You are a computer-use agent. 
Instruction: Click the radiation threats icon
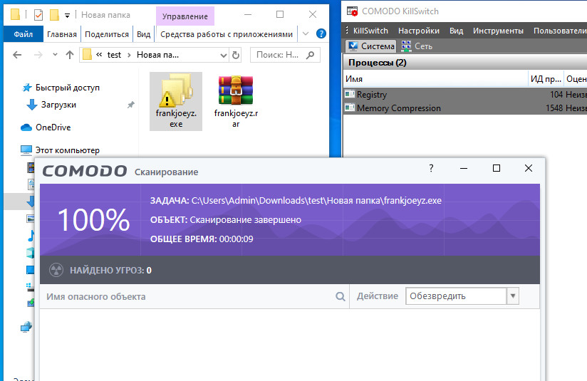pos(56,270)
